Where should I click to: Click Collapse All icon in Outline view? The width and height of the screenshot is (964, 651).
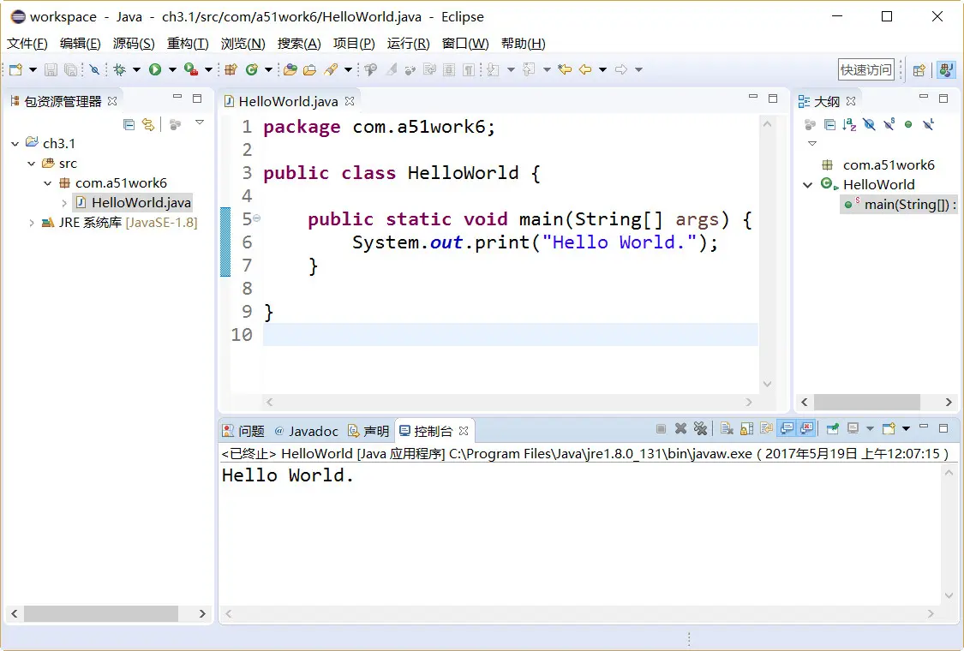coord(829,125)
